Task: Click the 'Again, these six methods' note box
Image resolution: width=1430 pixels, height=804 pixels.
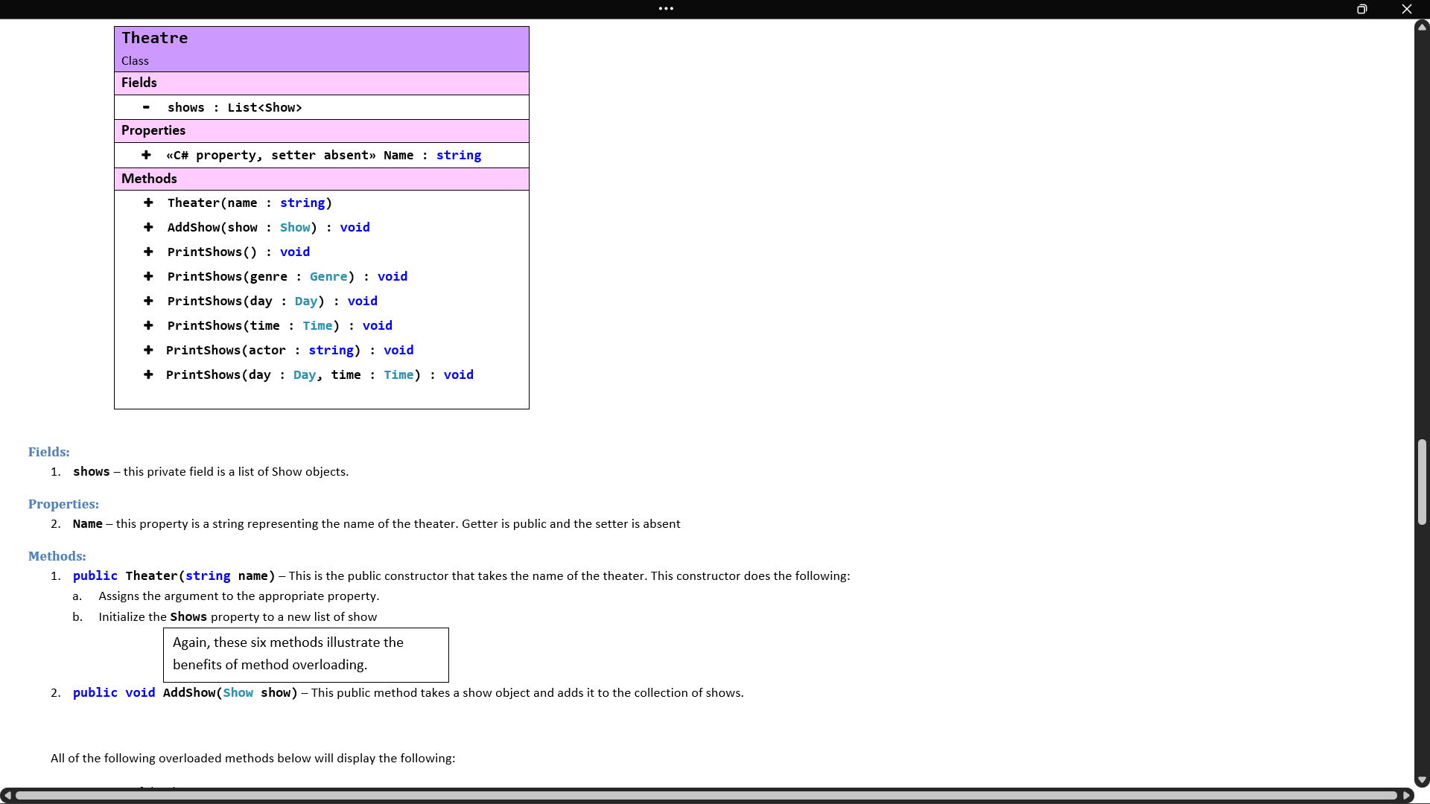Action: (306, 654)
